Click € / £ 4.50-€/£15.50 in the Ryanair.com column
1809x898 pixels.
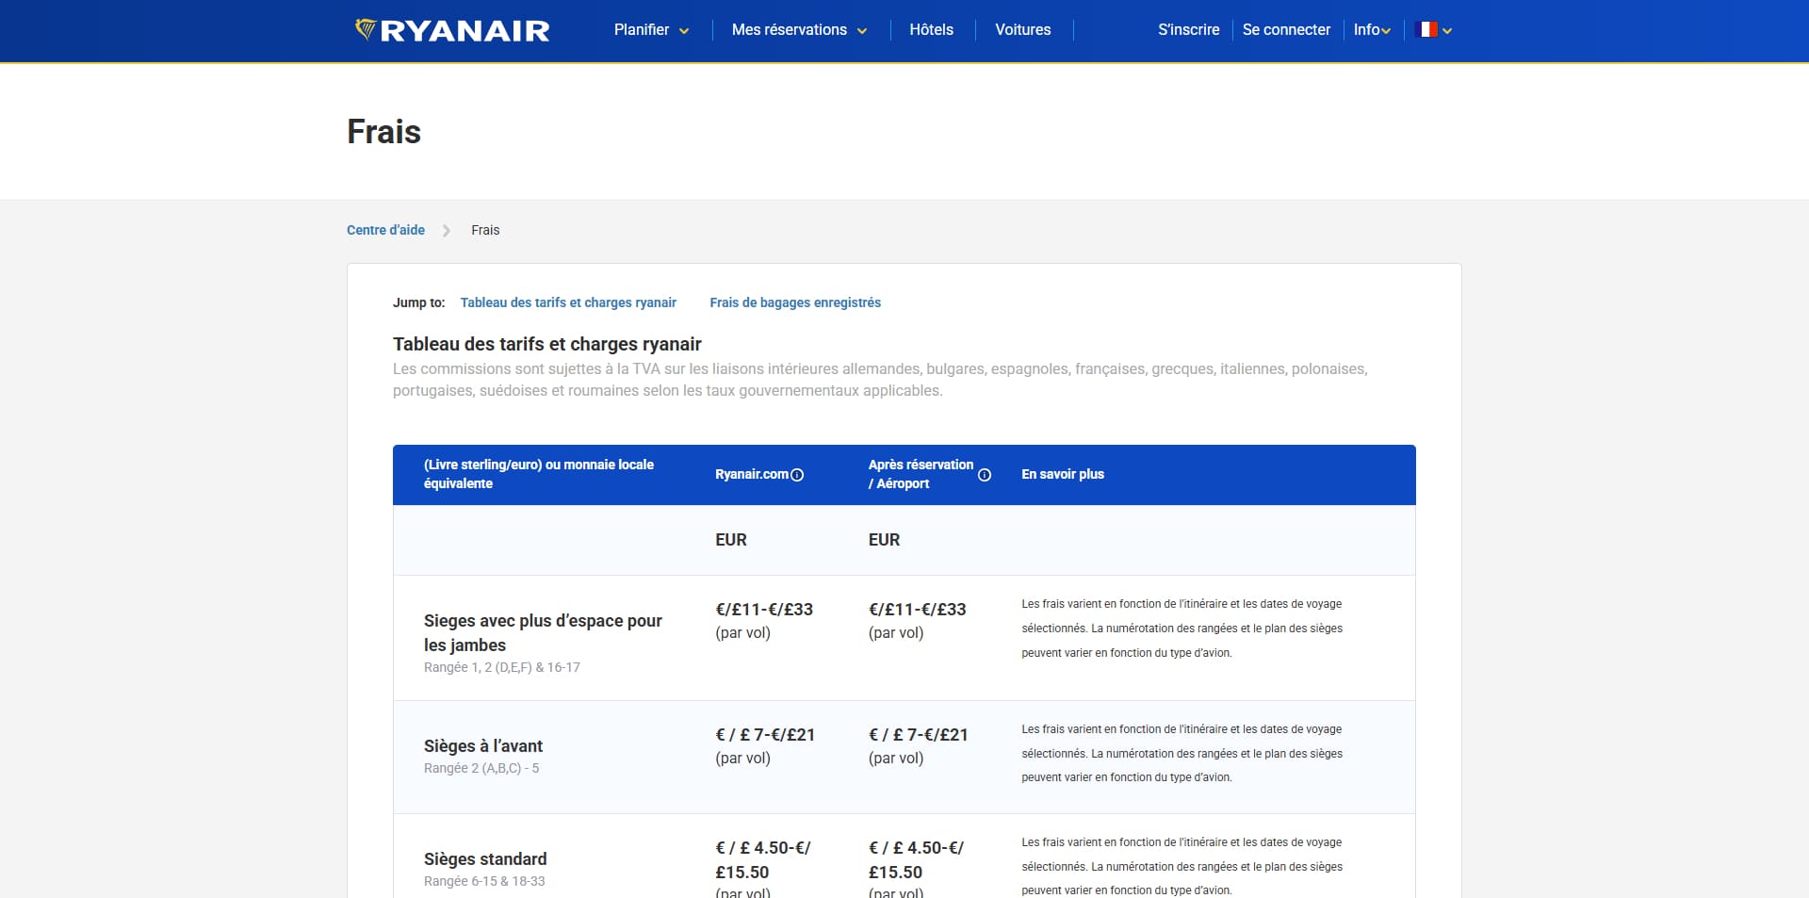(763, 860)
